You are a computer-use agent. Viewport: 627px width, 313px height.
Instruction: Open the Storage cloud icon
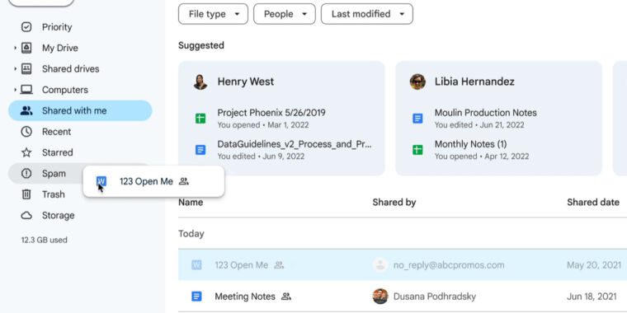pos(26,216)
